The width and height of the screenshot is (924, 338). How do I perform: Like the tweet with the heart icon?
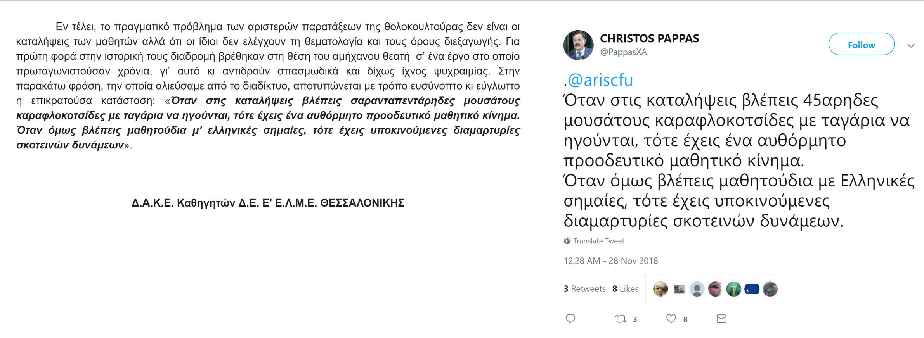coord(671,319)
